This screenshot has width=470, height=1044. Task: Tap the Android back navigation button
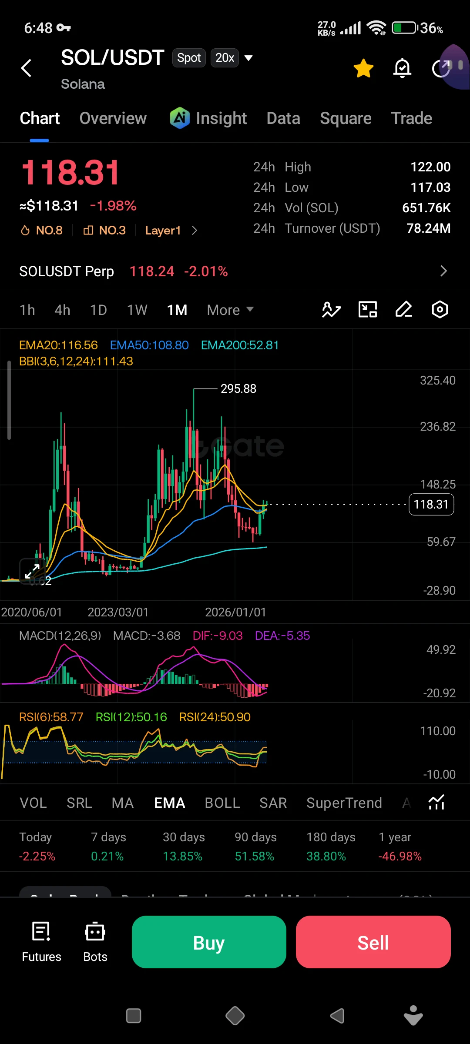337,1016
